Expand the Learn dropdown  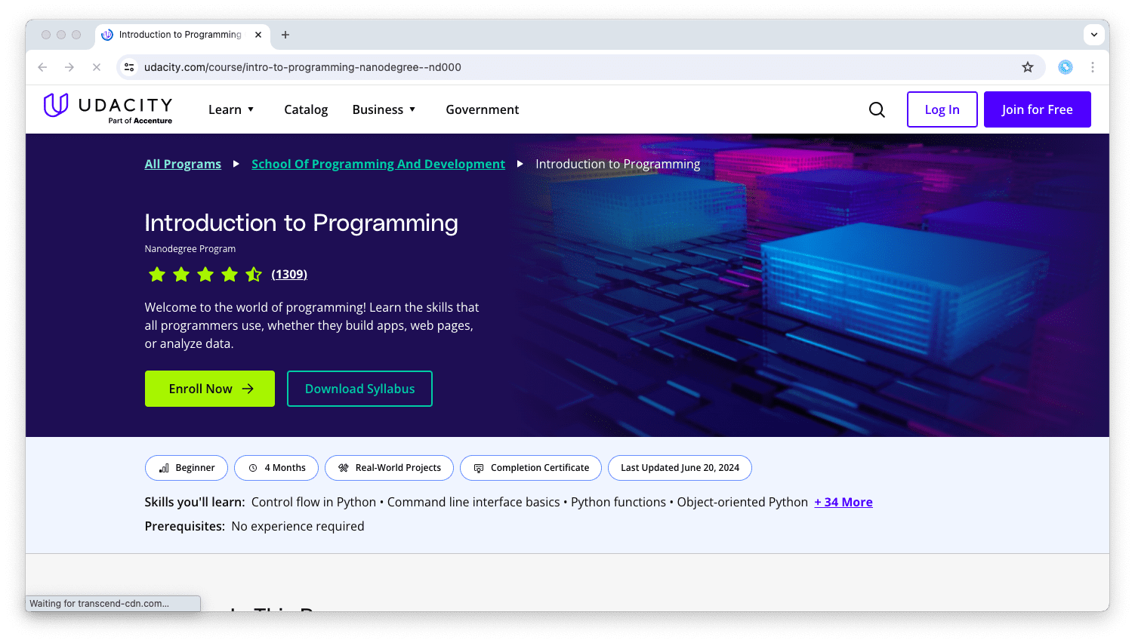click(231, 109)
